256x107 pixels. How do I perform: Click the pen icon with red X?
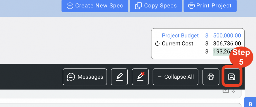(141, 77)
